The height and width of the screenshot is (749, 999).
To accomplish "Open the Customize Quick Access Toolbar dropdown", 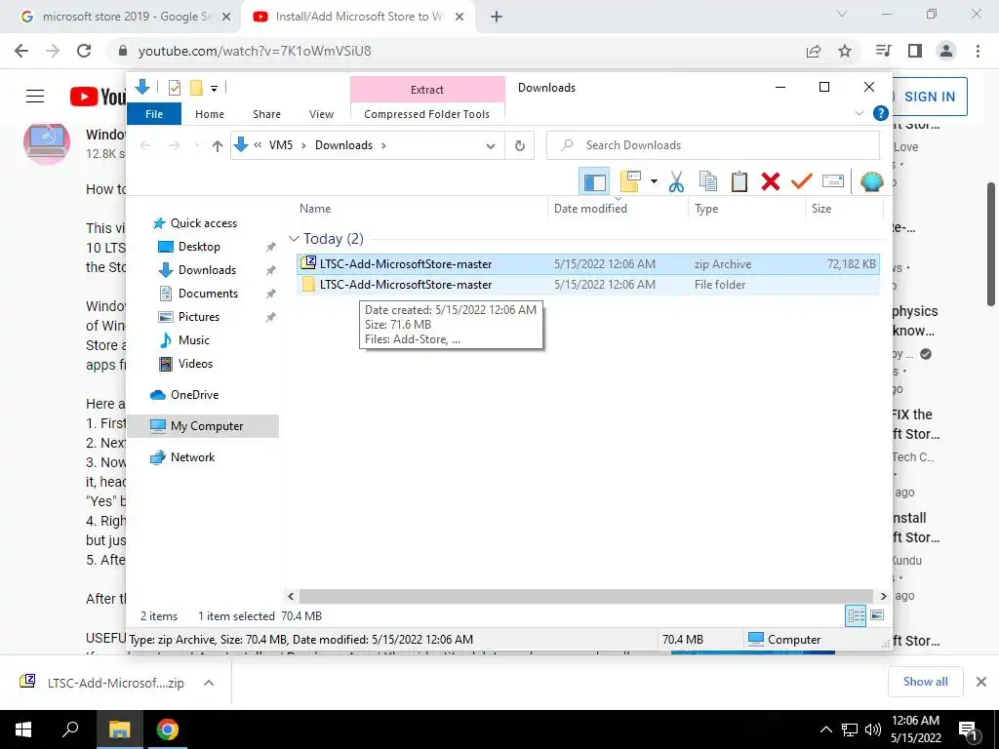I will coord(214,89).
